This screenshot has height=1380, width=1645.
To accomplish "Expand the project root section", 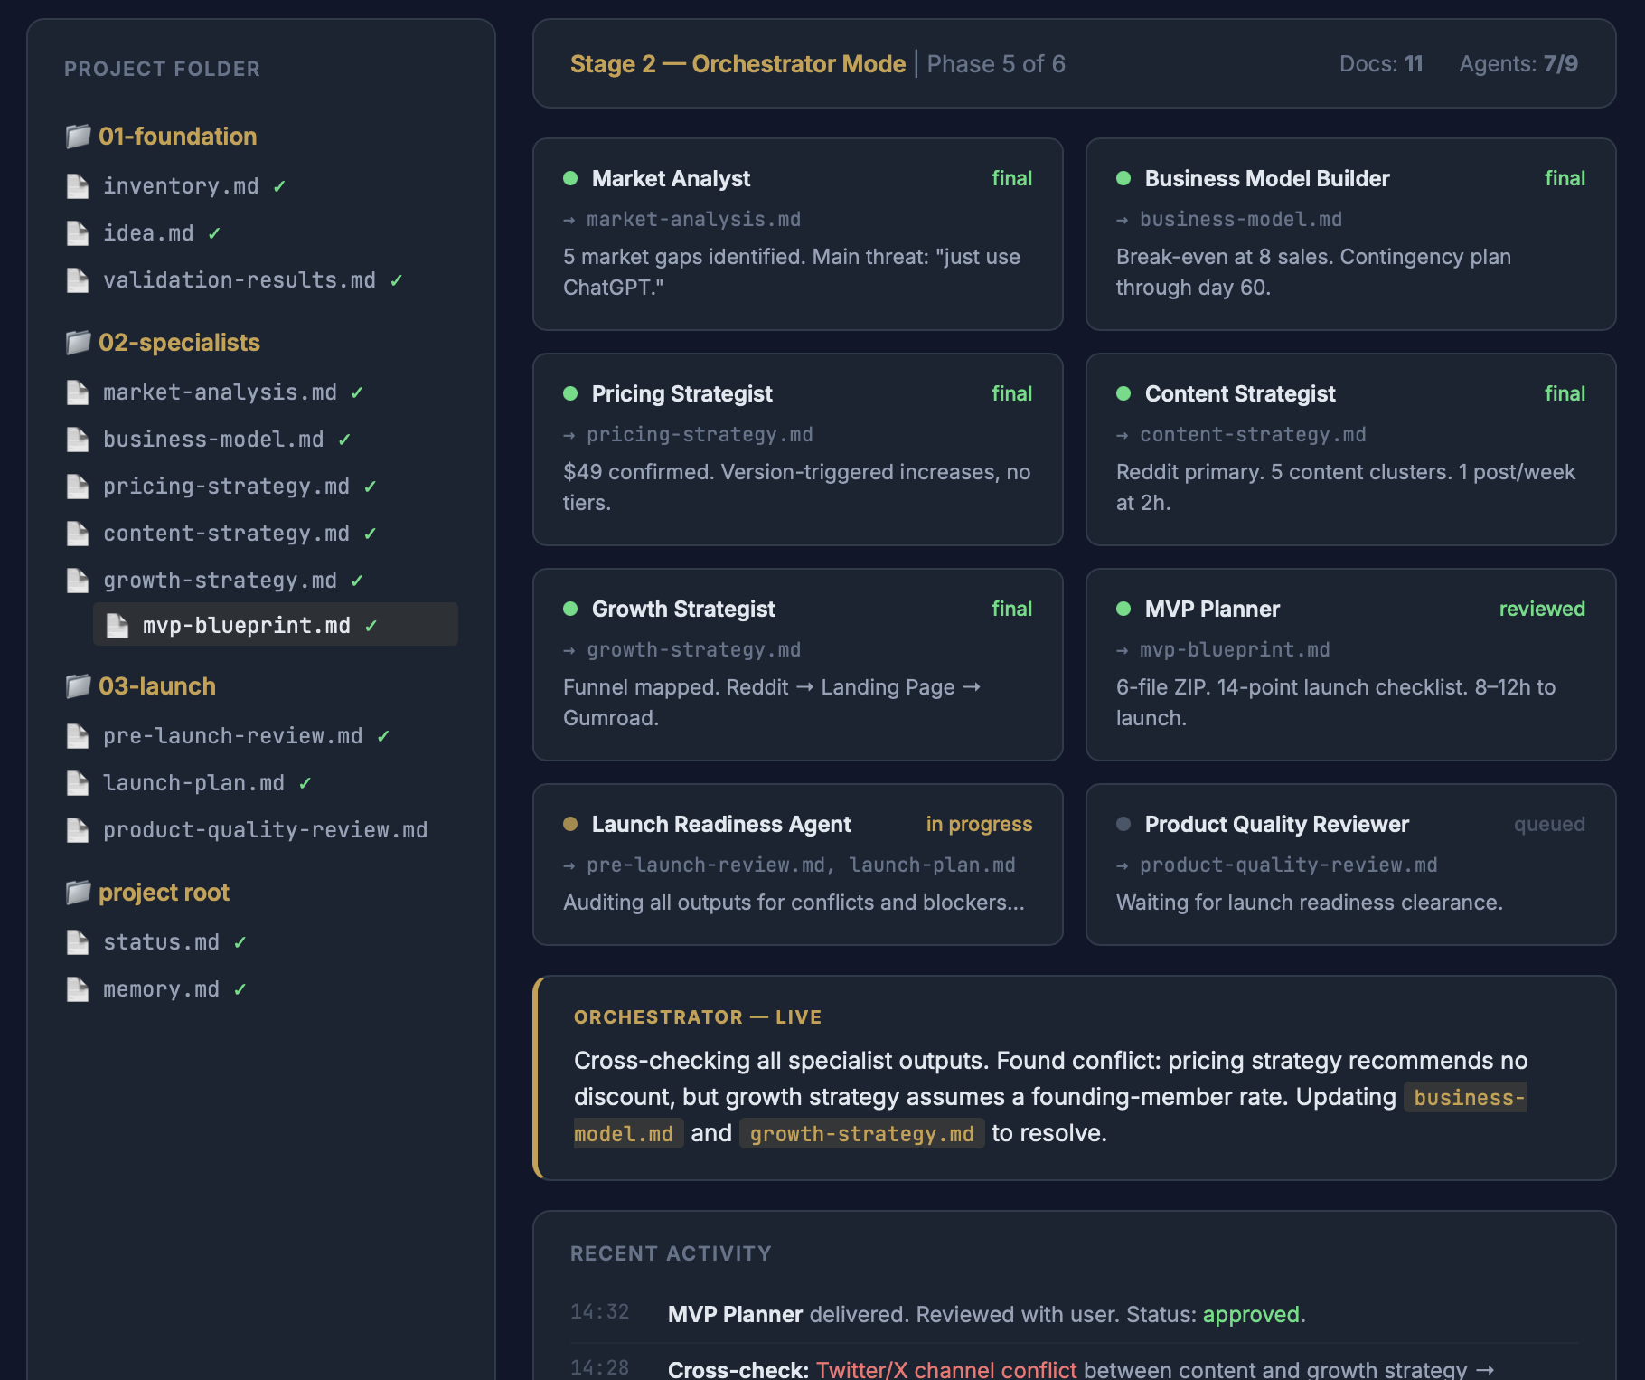I will tap(164, 892).
